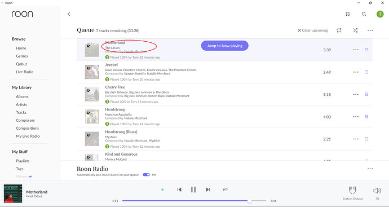The width and height of the screenshot is (389, 207).
Task: Select the Jezebel album thumbnail
Action: click(x=92, y=72)
